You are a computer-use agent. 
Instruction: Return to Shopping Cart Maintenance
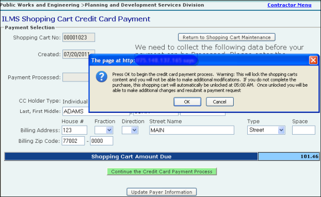tap(227, 38)
